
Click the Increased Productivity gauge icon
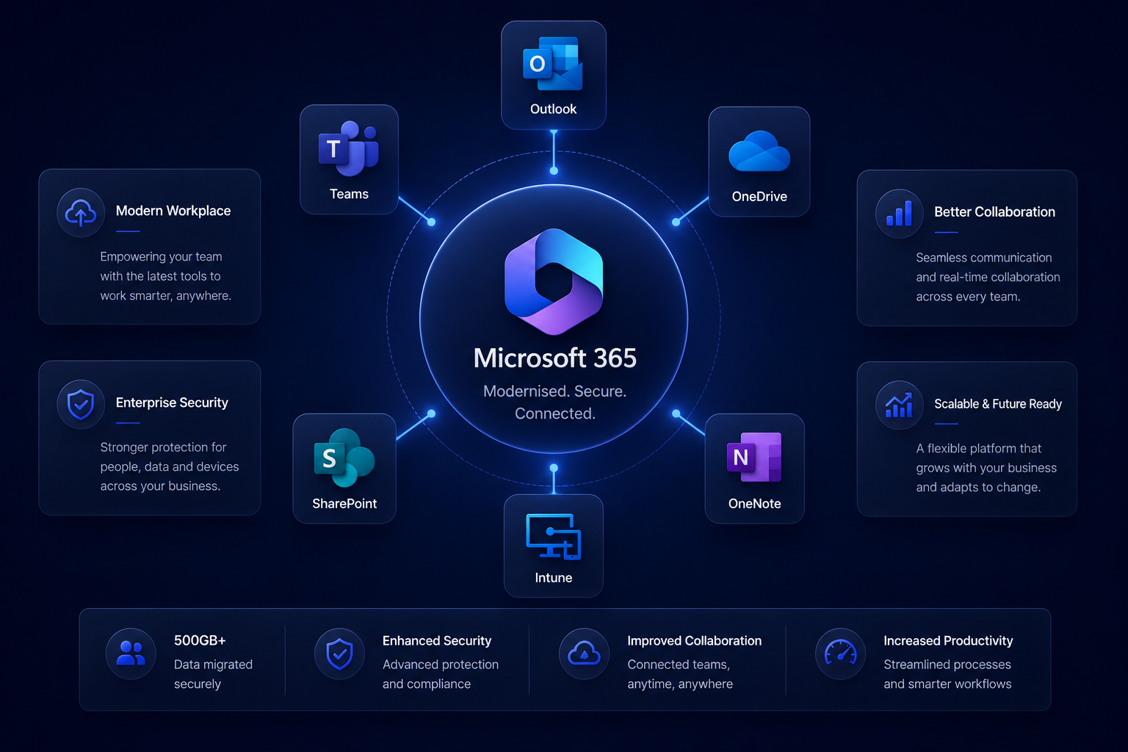840,653
